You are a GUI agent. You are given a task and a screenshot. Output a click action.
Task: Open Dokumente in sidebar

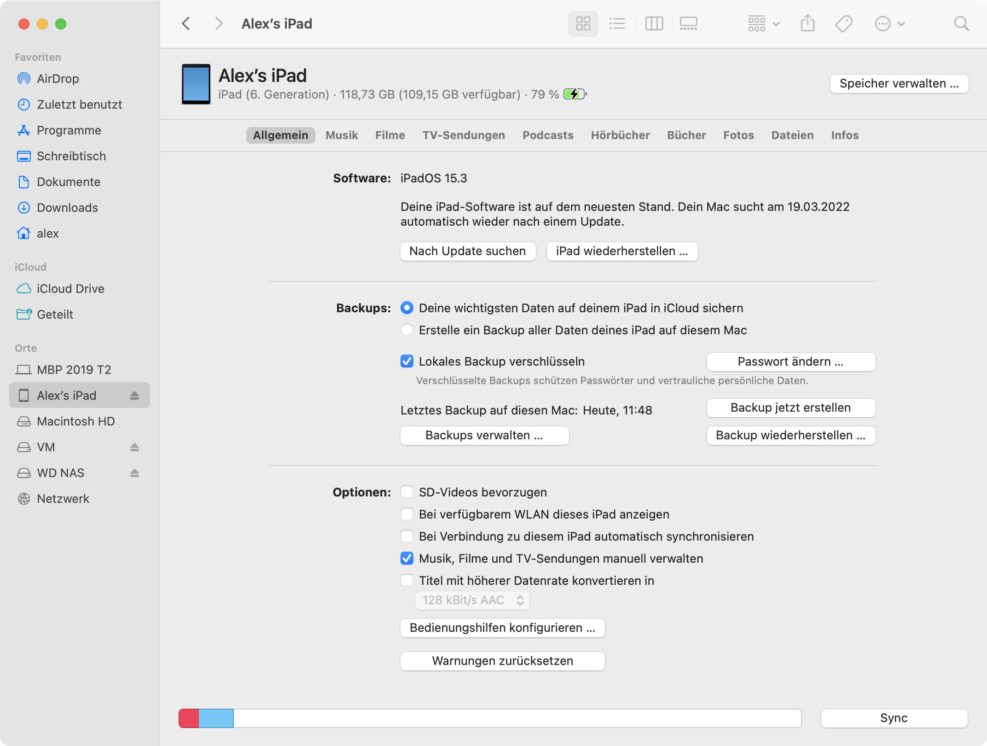click(80, 182)
